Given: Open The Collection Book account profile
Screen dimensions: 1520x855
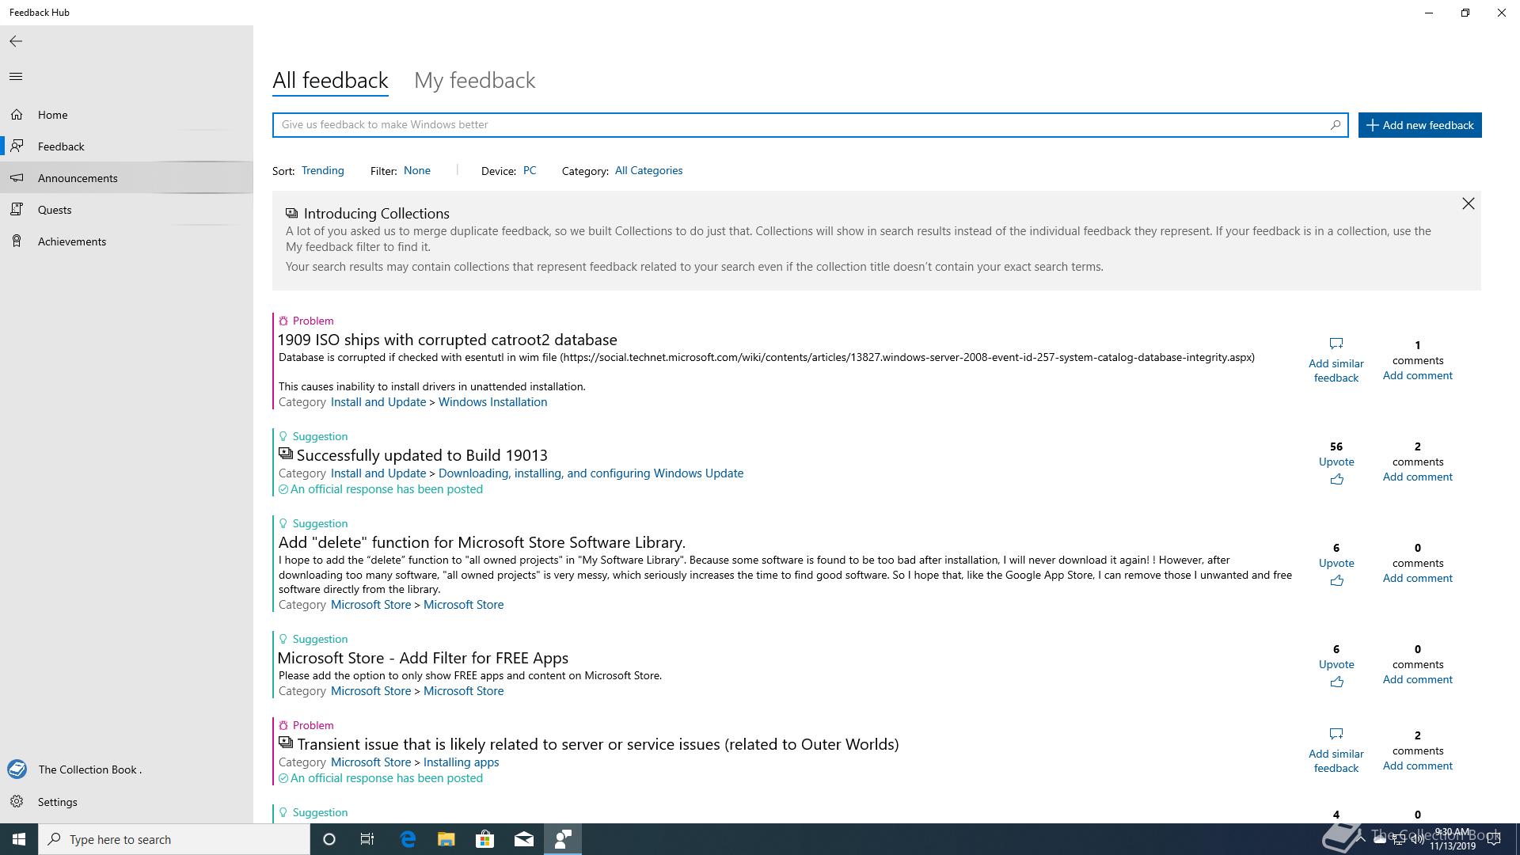Looking at the screenshot, I should tap(127, 769).
